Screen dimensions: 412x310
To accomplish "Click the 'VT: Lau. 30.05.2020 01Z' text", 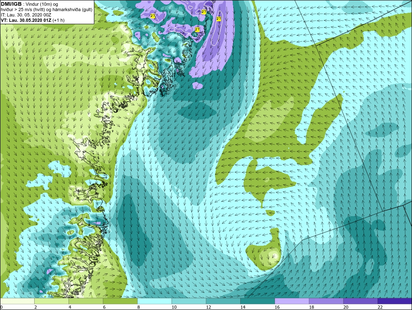I will click(x=26, y=20).
